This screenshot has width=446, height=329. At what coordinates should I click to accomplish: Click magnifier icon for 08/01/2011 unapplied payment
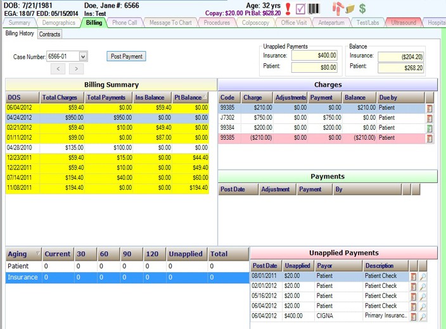(423, 276)
